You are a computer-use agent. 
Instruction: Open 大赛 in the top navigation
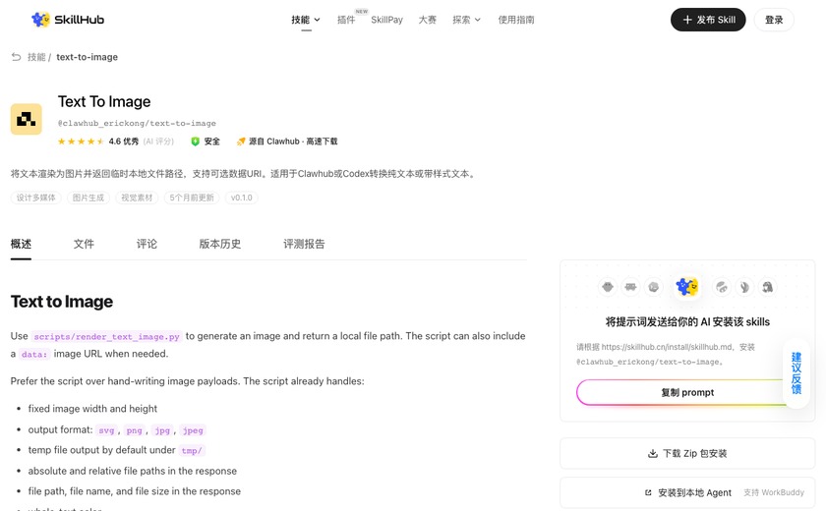coord(427,20)
